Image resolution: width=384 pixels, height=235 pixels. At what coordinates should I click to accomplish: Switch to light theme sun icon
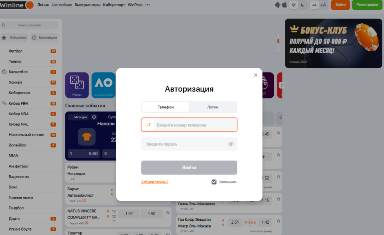click(x=293, y=5)
